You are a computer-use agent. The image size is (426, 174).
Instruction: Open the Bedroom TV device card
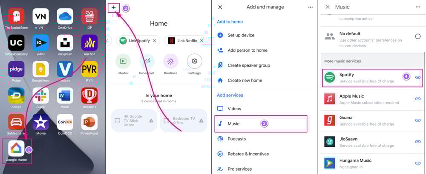pyautogui.click(x=183, y=121)
